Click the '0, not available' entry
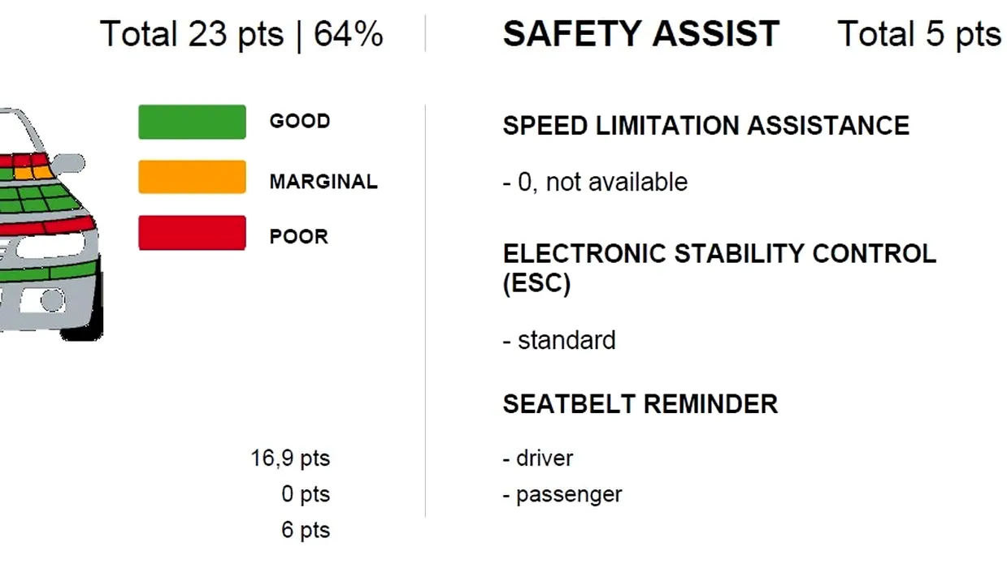 coord(595,182)
